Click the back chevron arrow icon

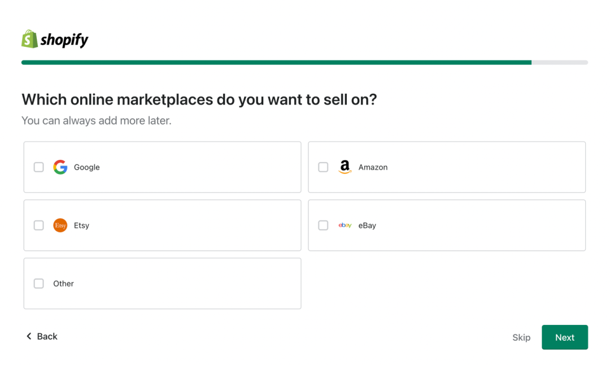28,336
